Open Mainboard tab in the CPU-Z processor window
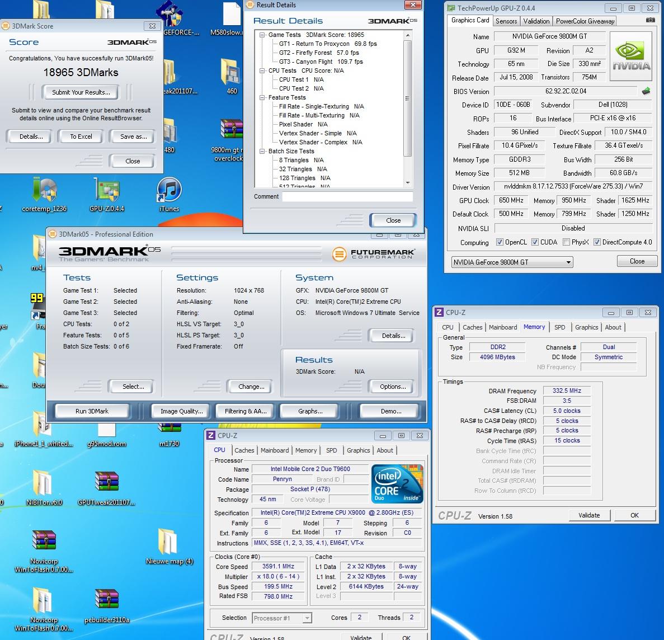Image resolution: width=664 pixels, height=640 pixels. pos(275,451)
